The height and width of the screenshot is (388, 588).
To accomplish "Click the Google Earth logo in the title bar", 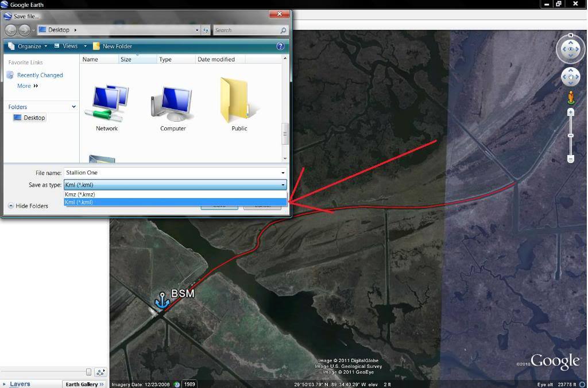I will (5, 5).
